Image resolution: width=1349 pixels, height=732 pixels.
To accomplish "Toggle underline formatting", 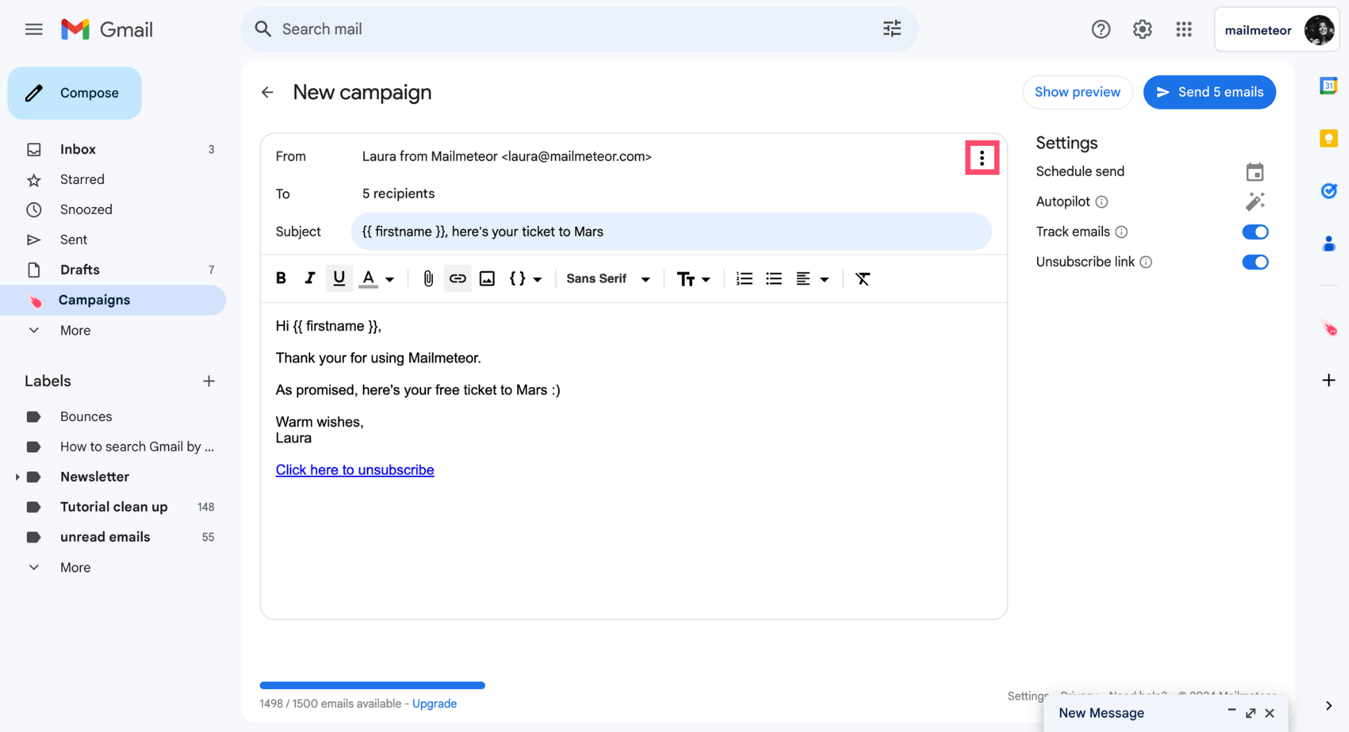I will click(x=339, y=278).
